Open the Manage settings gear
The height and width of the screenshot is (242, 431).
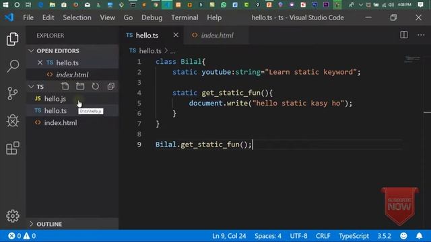pos(13,216)
